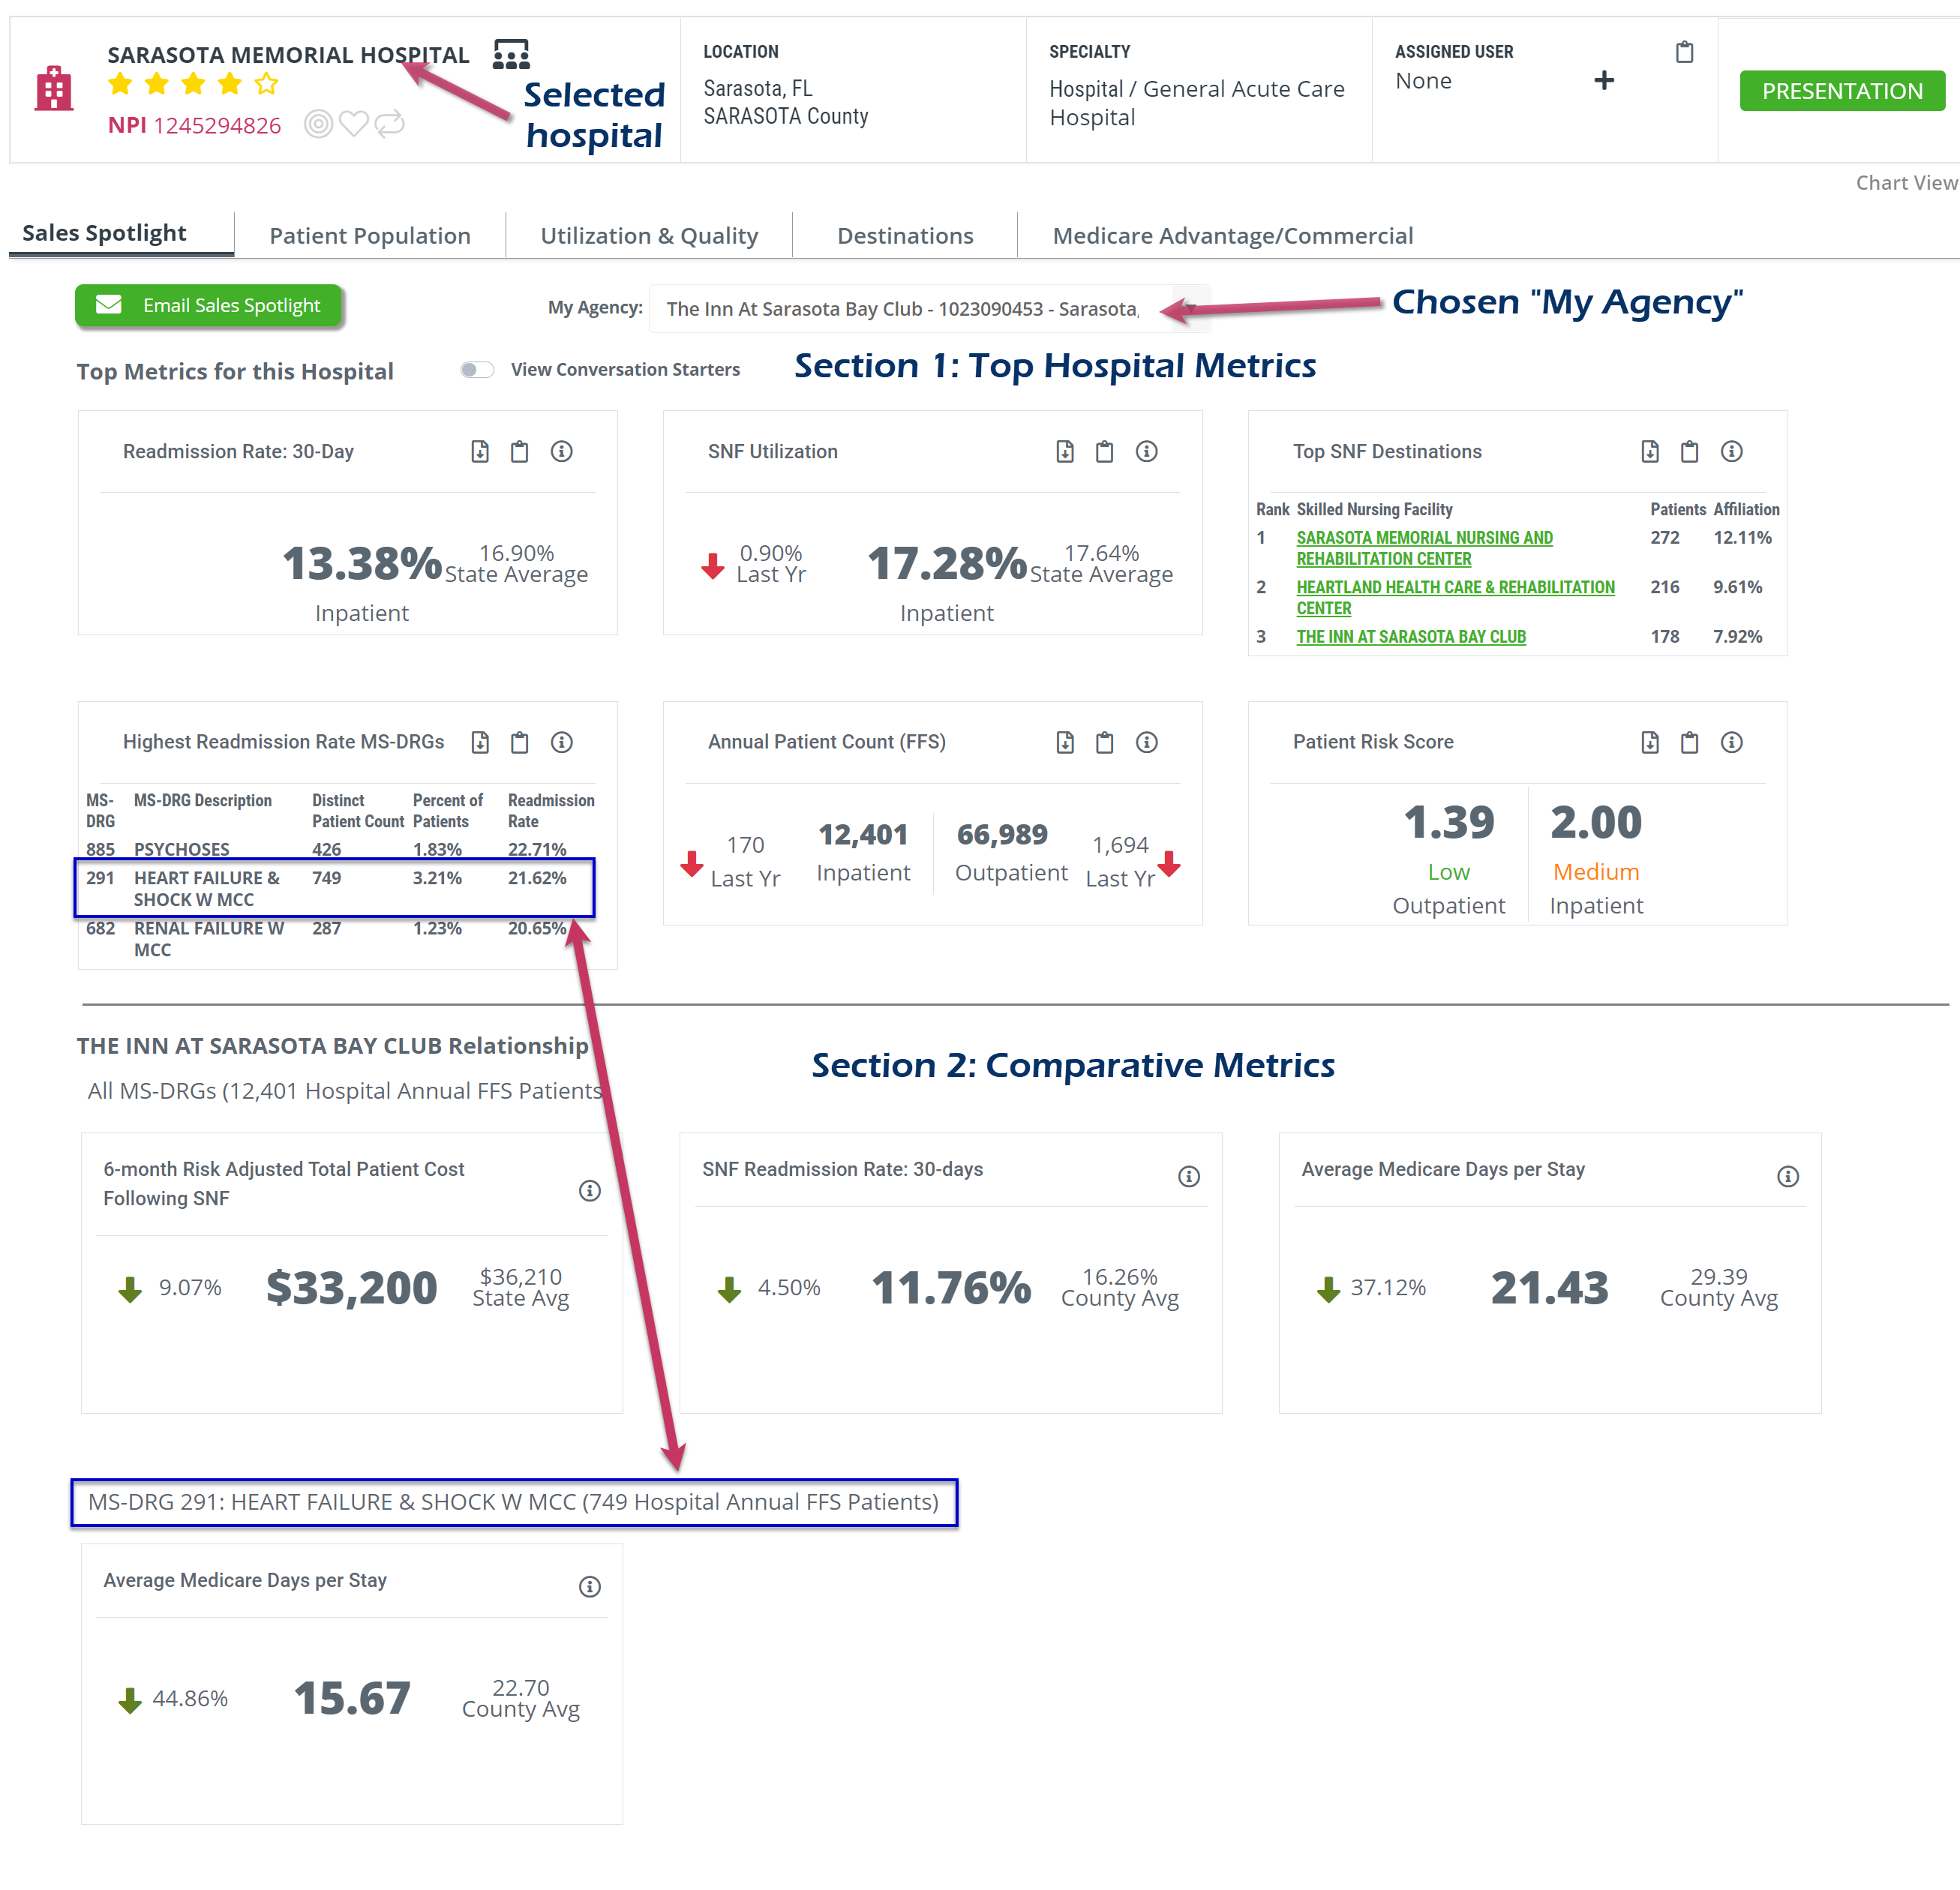
Task: Open info for Top SNF Destinations
Action: pyautogui.click(x=1732, y=452)
